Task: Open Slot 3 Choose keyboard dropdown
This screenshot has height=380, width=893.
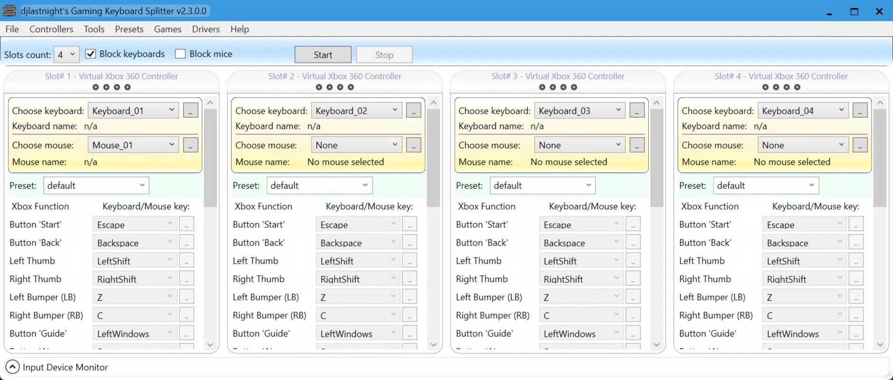Action: click(x=580, y=111)
